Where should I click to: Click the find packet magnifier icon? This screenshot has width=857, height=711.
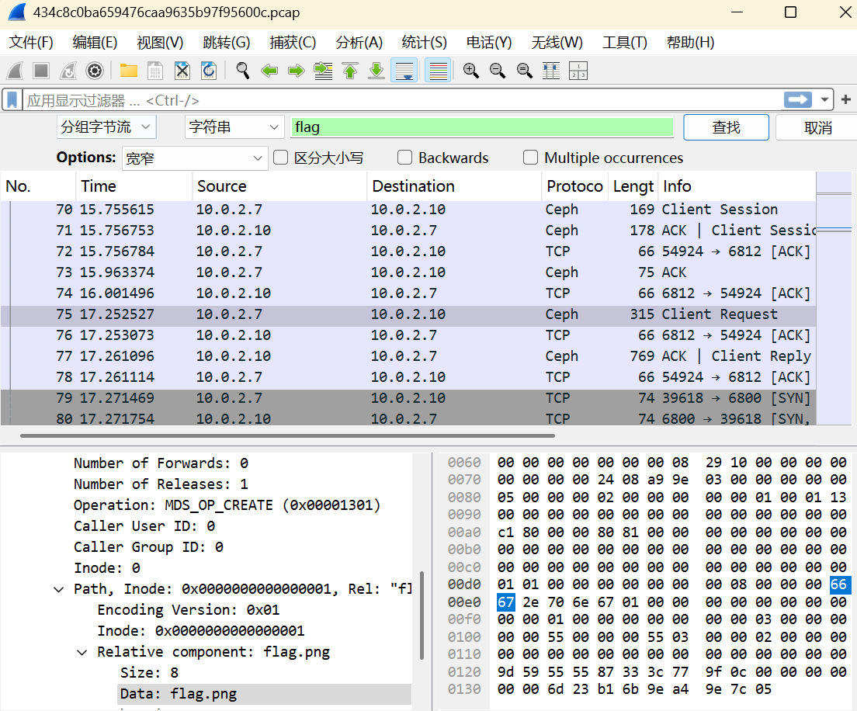[x=243, y=71]
